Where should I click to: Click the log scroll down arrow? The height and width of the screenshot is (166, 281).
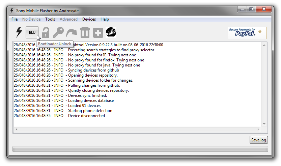(x=264, y=124)
